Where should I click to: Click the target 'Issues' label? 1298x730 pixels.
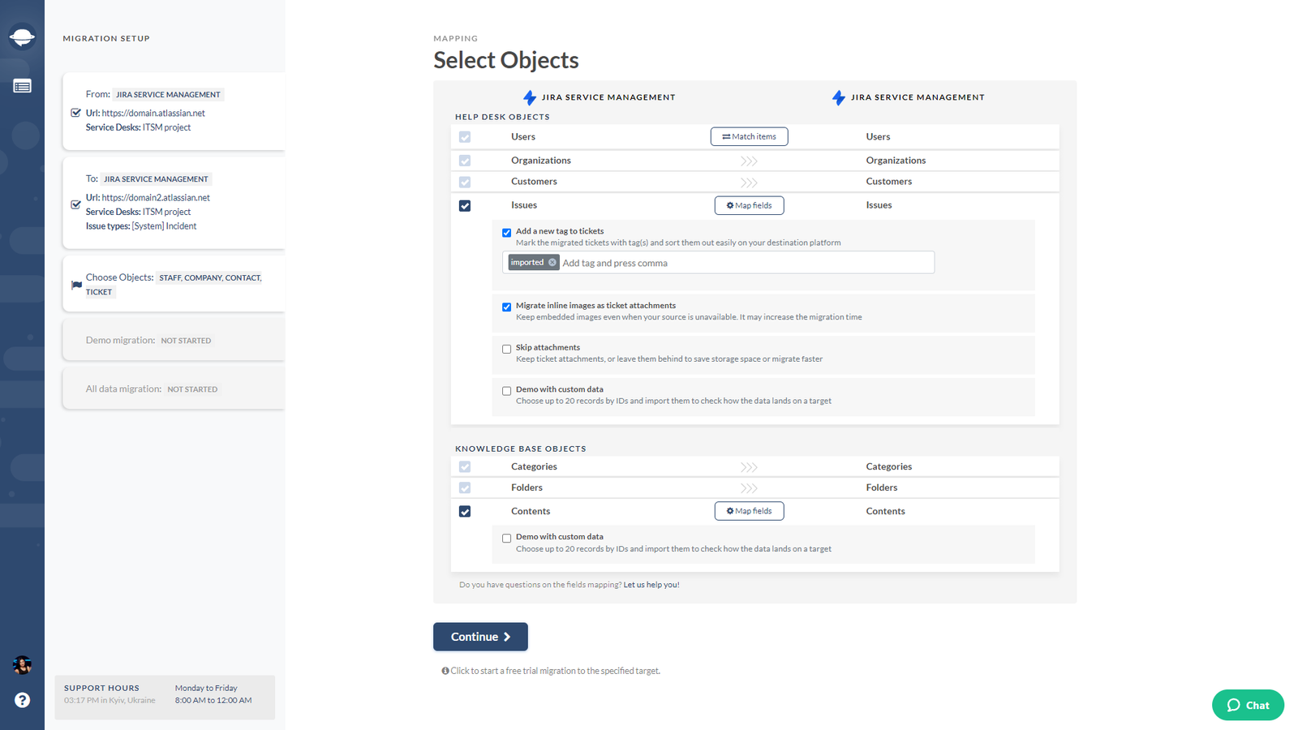879,205
